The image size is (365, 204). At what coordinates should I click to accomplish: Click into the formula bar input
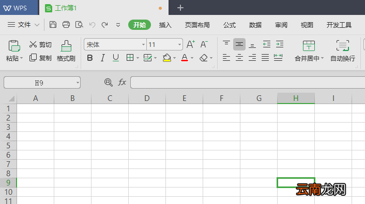[x=248, y=82]
